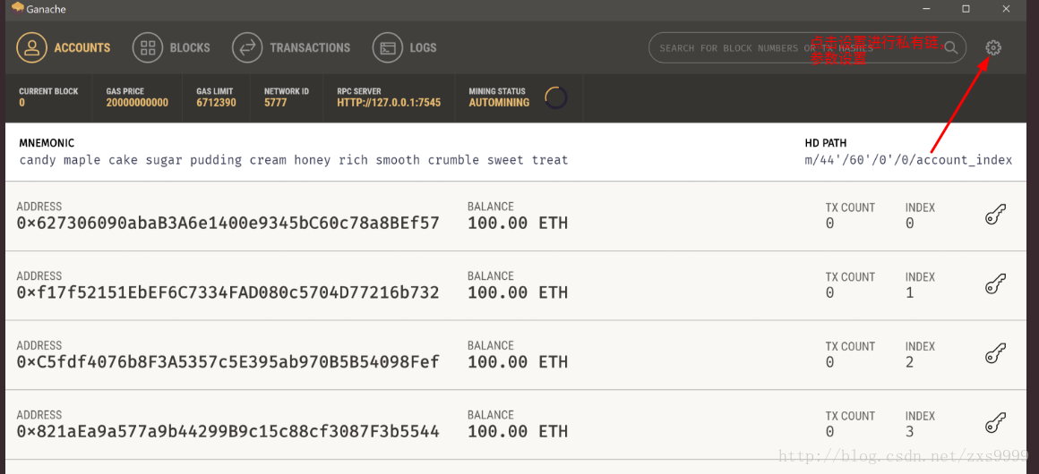
Task: Click the Logs terminal icon
Action: coord(388,47)
